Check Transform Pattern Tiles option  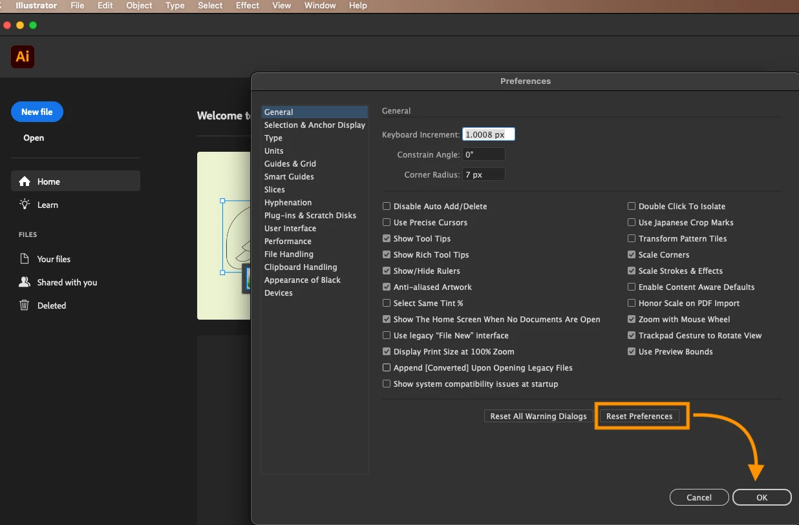tap(632, 239)
